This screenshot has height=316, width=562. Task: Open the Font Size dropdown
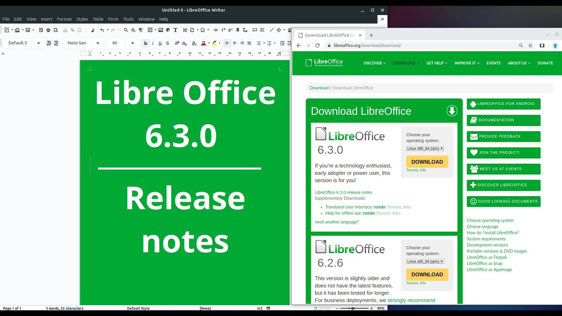click(132, 43)
